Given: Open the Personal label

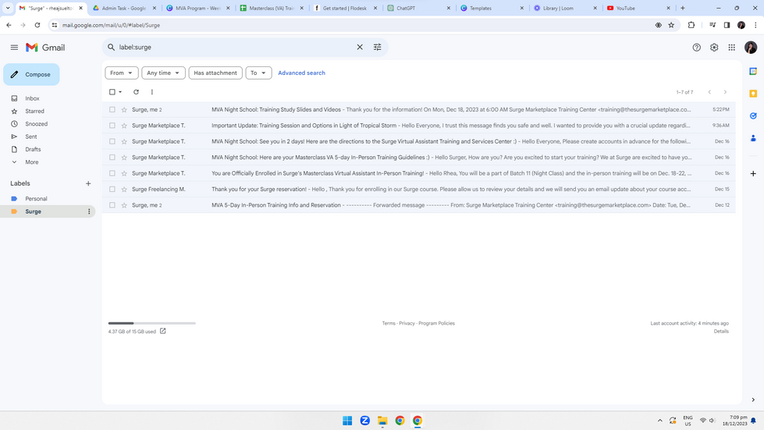Looking at the screenshot, I should click(36, 199).
